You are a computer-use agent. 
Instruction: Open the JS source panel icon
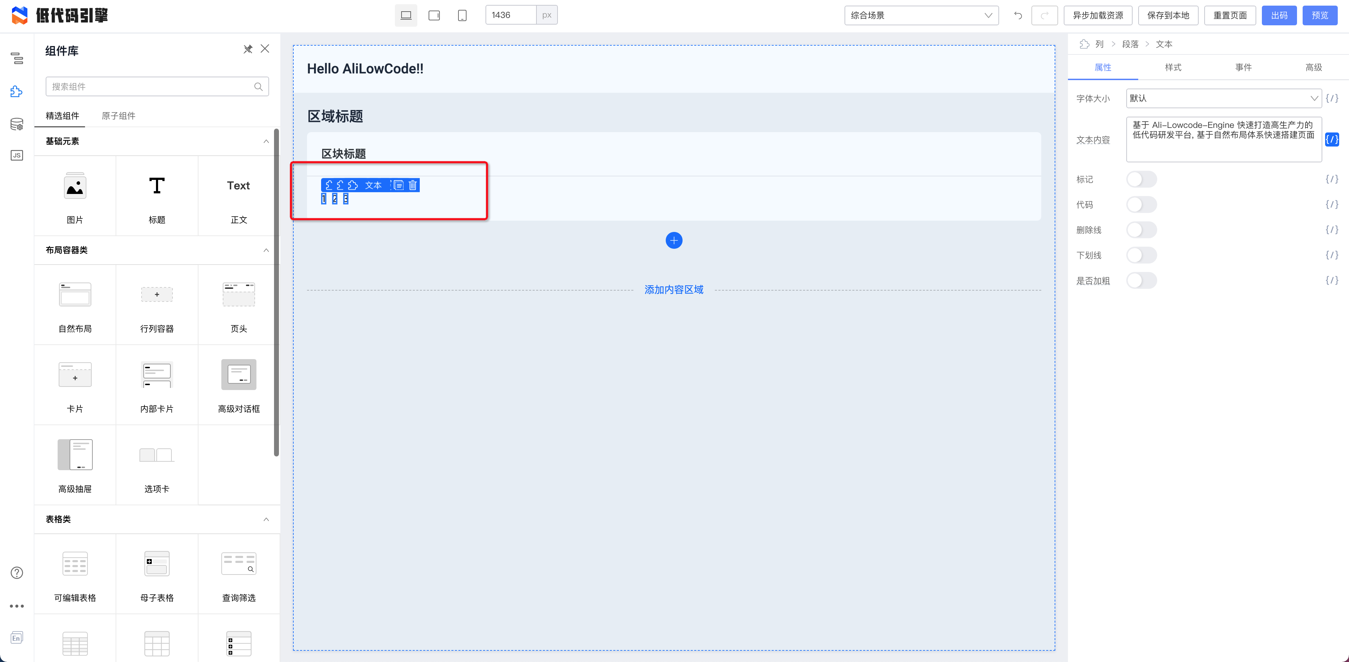17,156
